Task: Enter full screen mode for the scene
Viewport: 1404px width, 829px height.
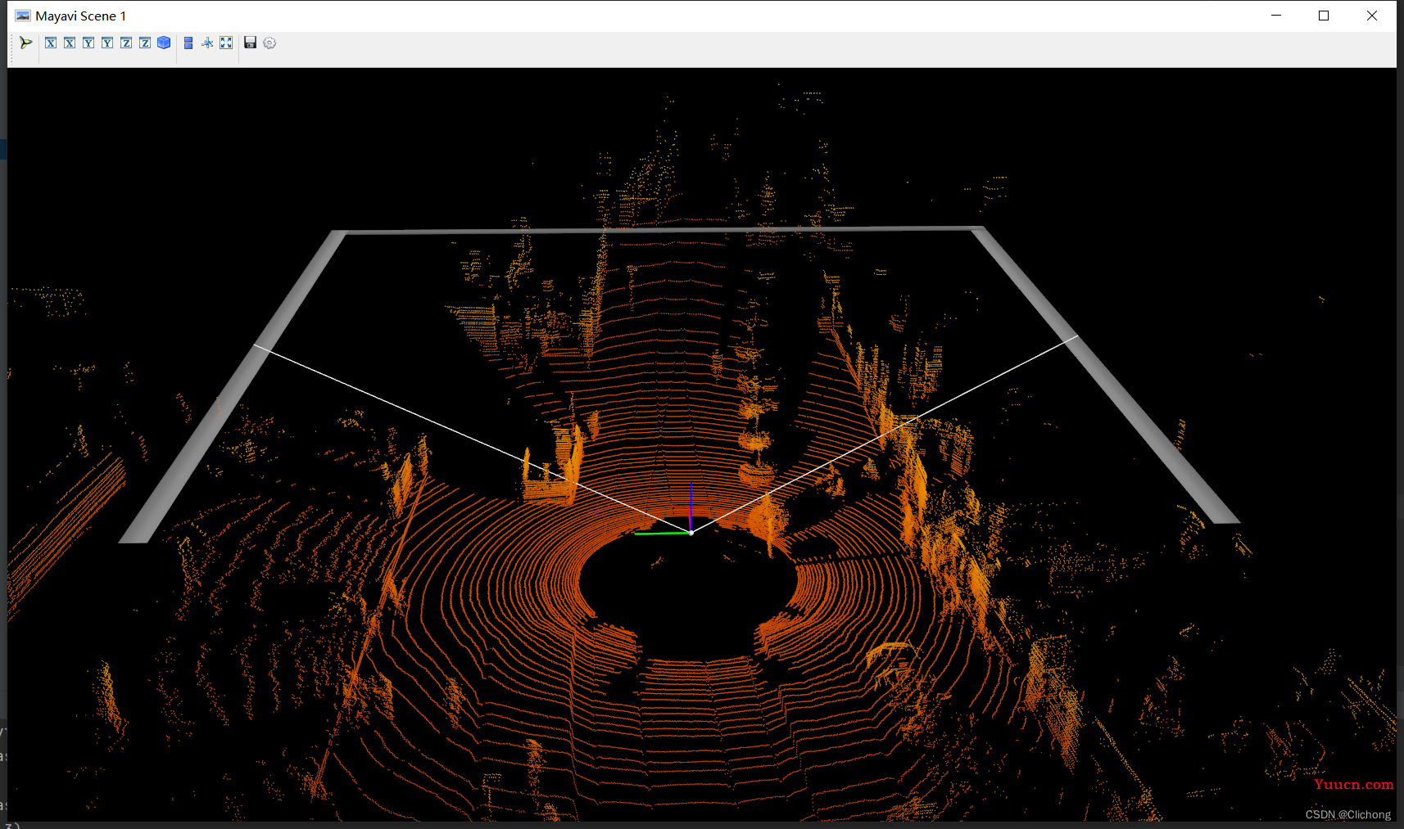Action: click(x=226, y=43)
